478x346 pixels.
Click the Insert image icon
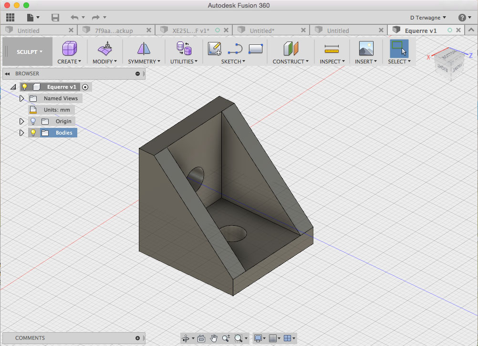pos(366,49)
